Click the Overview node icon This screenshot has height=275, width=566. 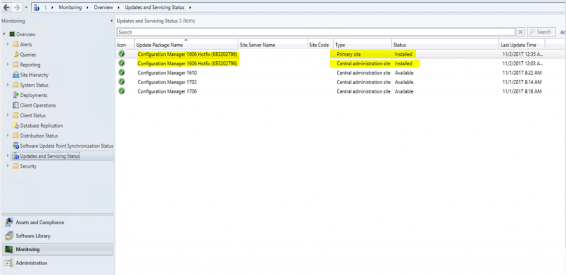(12, 34)
